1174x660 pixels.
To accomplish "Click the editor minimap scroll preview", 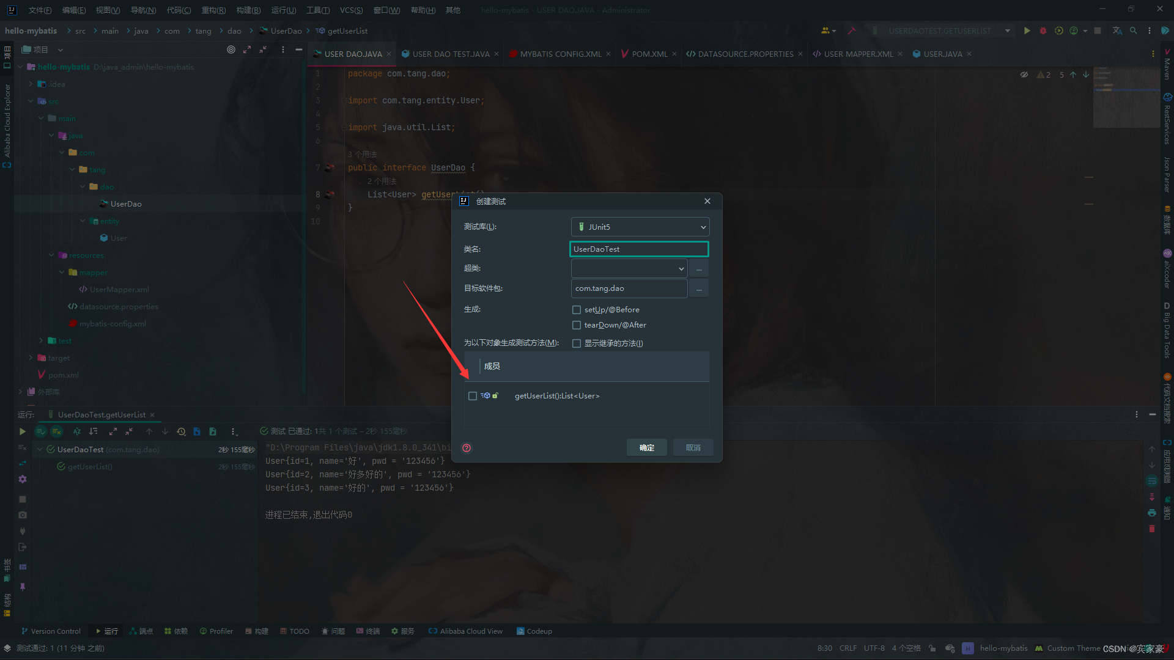I will tap(1126, 98).
